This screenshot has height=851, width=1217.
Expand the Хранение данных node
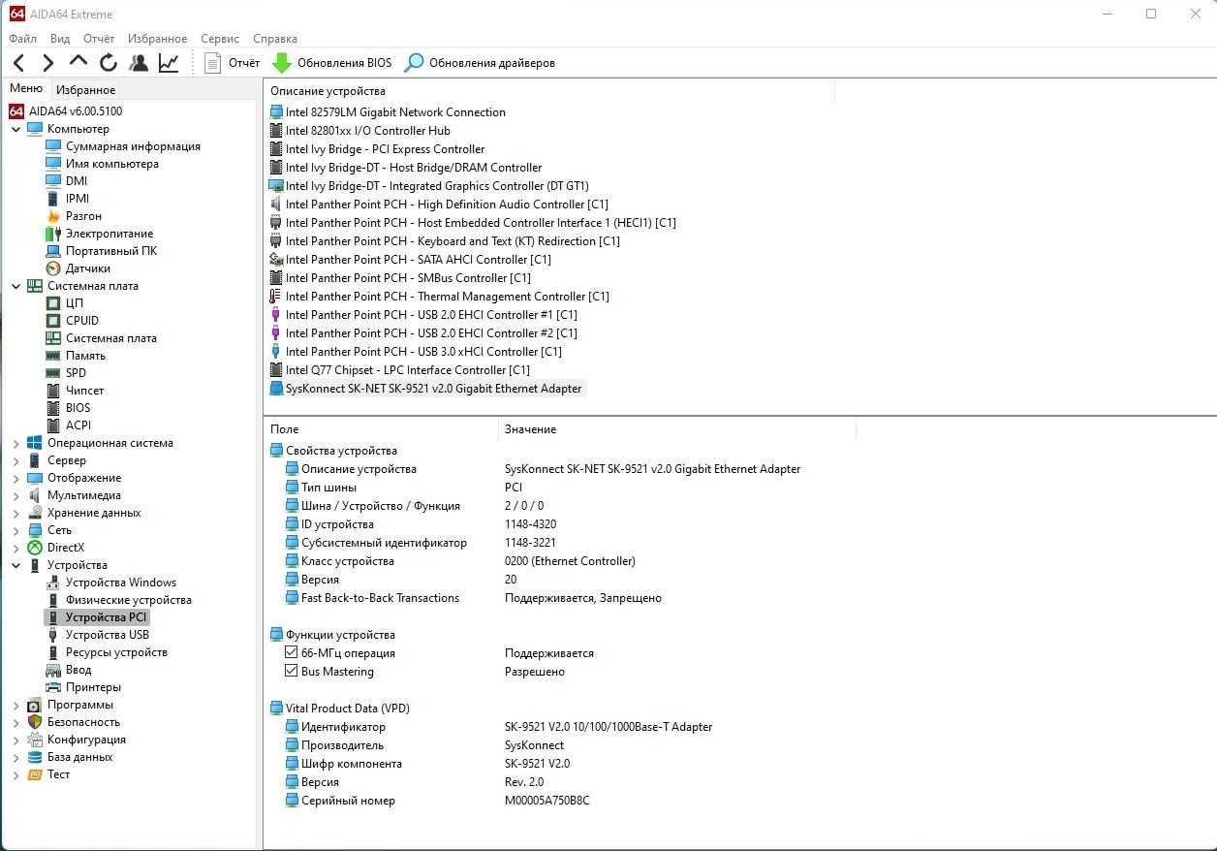click(16, 513)
